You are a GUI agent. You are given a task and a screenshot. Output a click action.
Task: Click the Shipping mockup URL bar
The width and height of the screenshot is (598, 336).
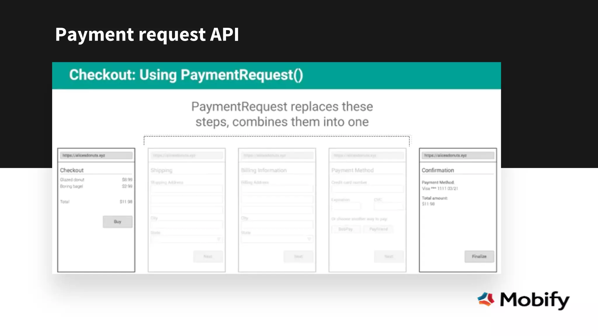click(x=187, y=155)
